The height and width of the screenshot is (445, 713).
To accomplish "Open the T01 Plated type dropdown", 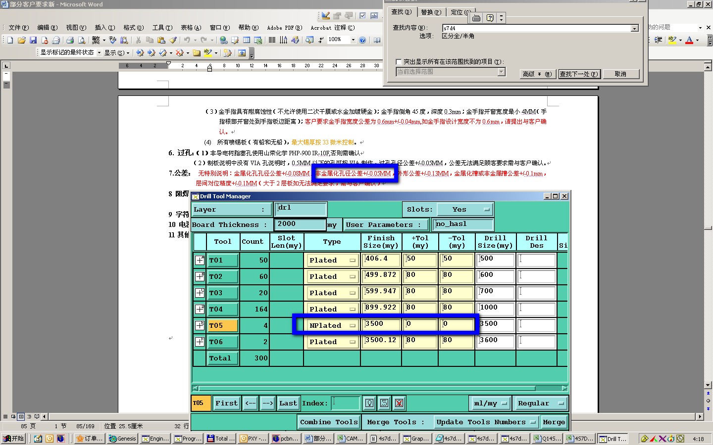I will pyautogui.click(x=332, y=260).
